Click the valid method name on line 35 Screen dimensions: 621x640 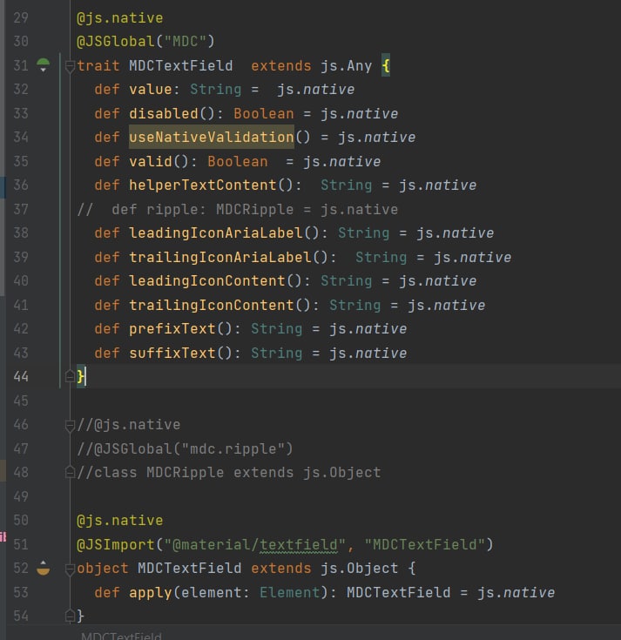tap(151, 161)
